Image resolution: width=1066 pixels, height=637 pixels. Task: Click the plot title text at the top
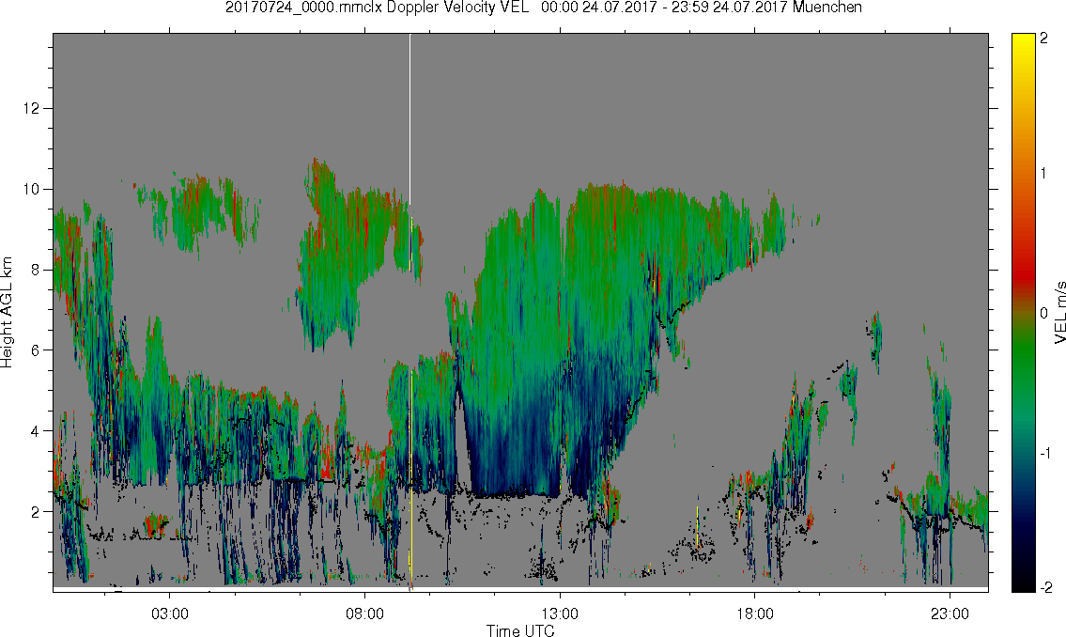click(543, 8)
